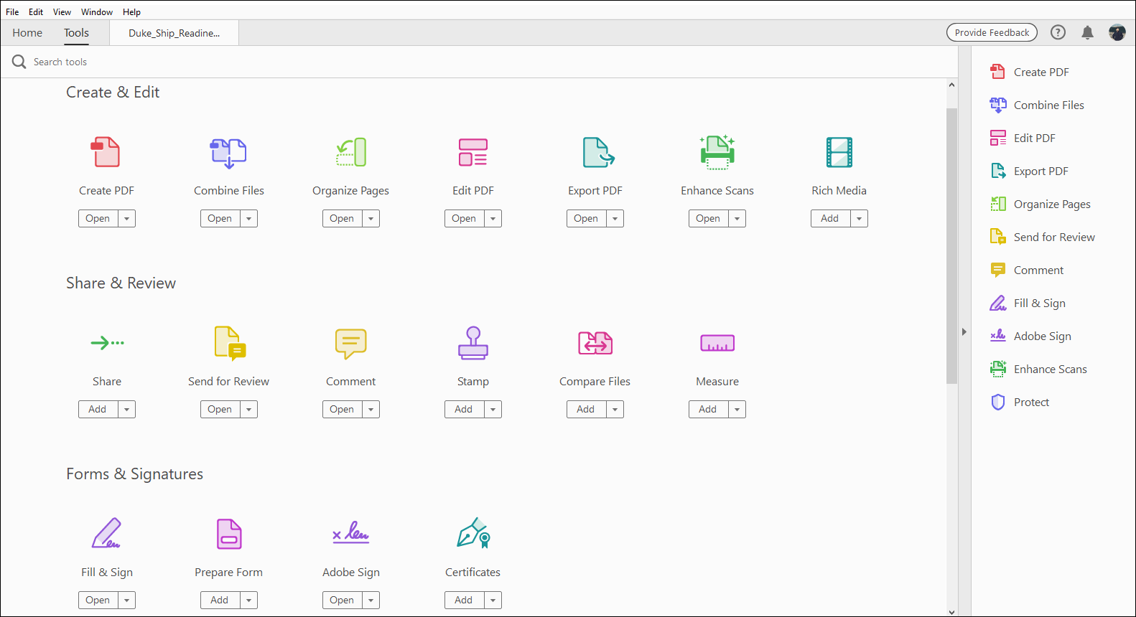Click the Create PDF tool icon
This screenshot has height=617, width=1136.
(106, 152)
